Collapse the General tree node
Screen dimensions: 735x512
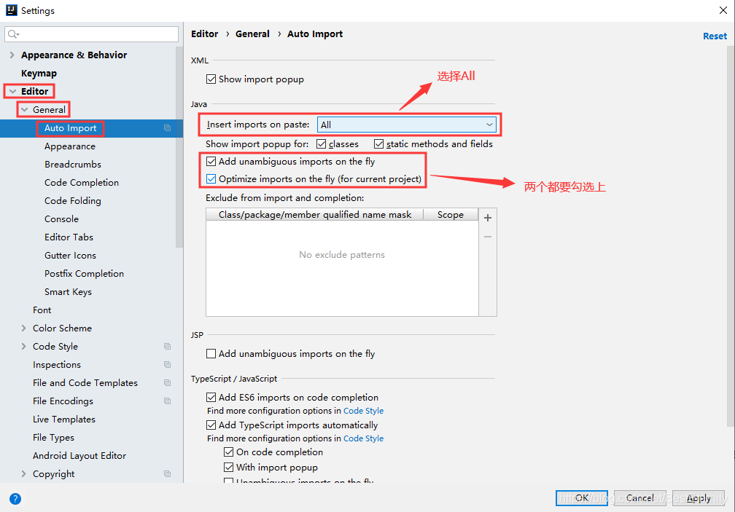(x=24, y=109)
